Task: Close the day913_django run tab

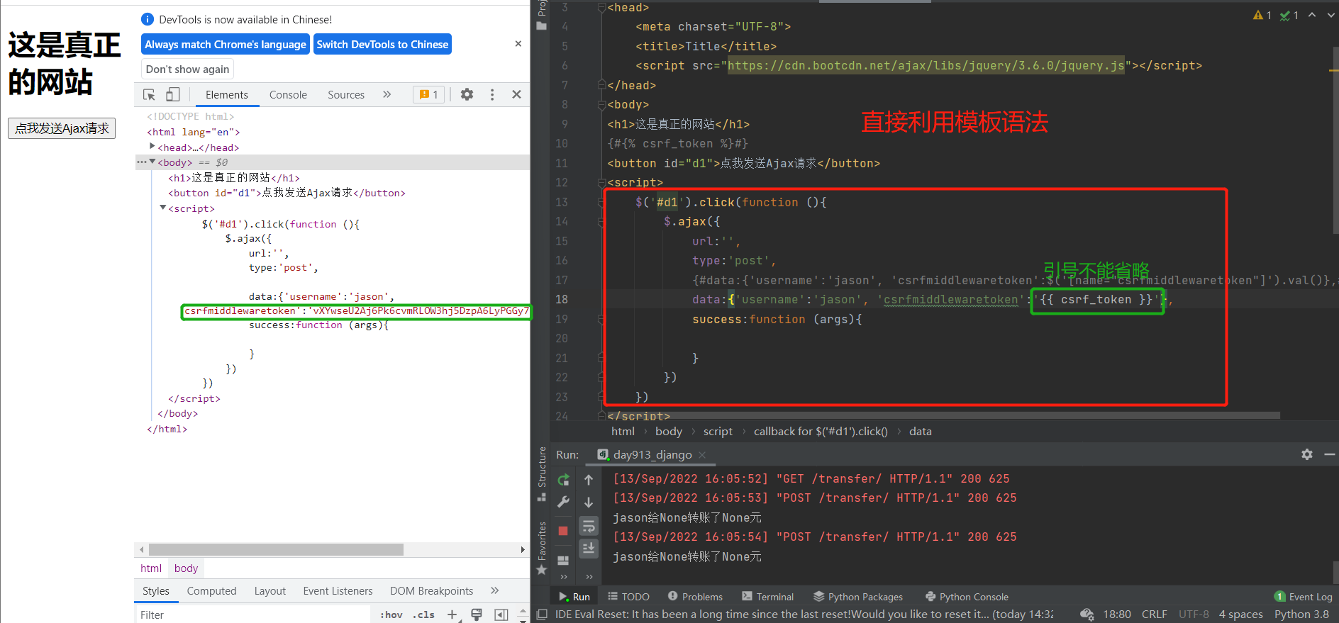Action: [x=702, y=455]
